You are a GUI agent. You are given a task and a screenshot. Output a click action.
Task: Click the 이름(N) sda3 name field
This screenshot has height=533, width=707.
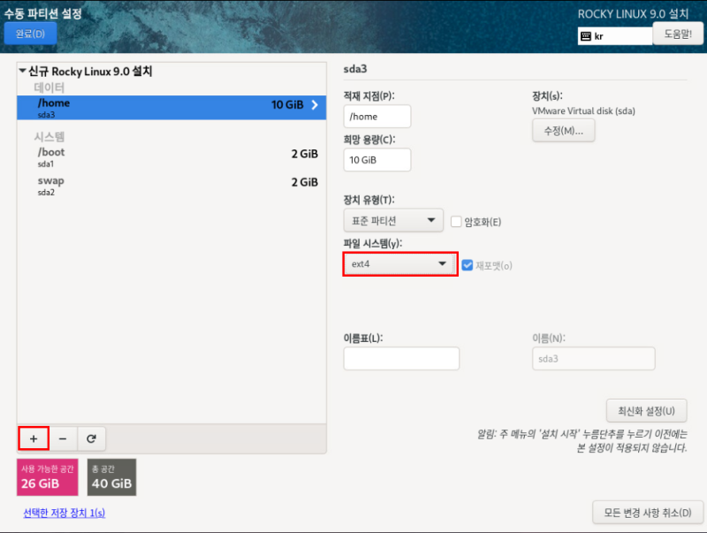(x=593, y=359)
